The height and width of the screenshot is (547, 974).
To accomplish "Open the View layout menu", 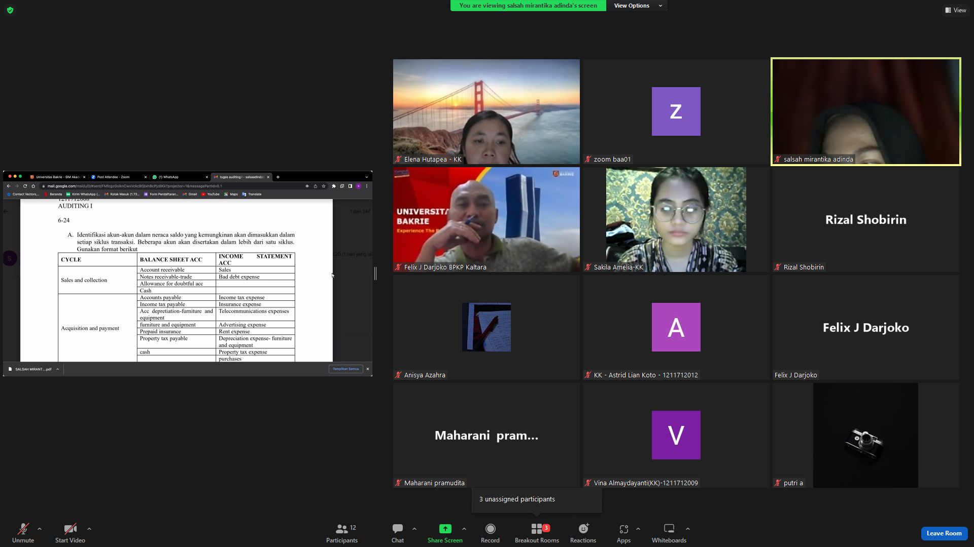I will [956, 10].
